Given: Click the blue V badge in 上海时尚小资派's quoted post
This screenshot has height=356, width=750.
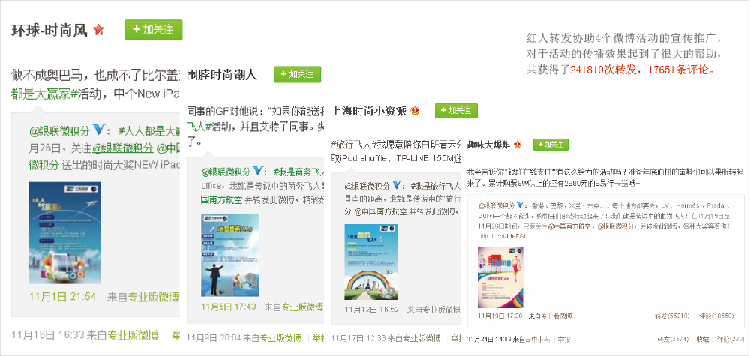Looking at the screenshot, I should pyautogui.click(x=397, y=185).
